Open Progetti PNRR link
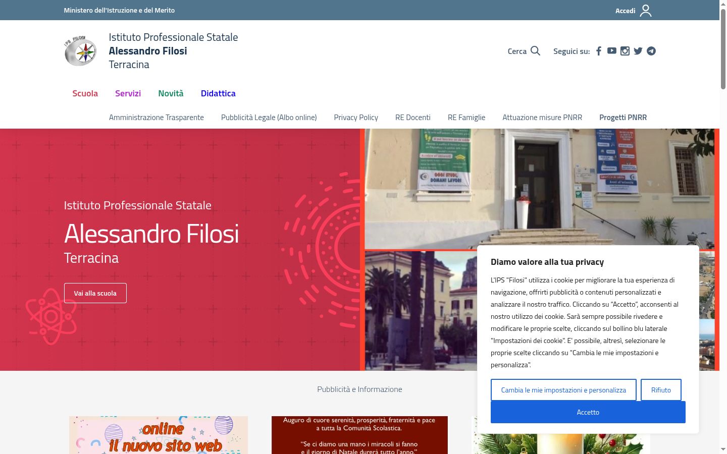 pos(623,118)
